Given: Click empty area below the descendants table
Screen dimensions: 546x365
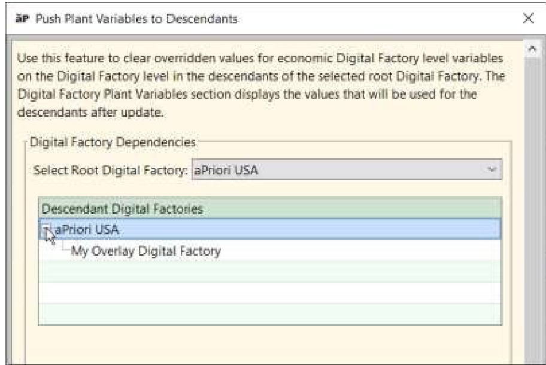Looking at the screenshot, I should pyautogui.click(x=269, y=342).
